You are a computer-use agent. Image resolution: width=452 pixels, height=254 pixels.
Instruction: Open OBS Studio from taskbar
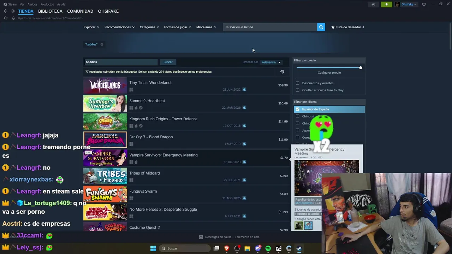click(x=237, y=248)
